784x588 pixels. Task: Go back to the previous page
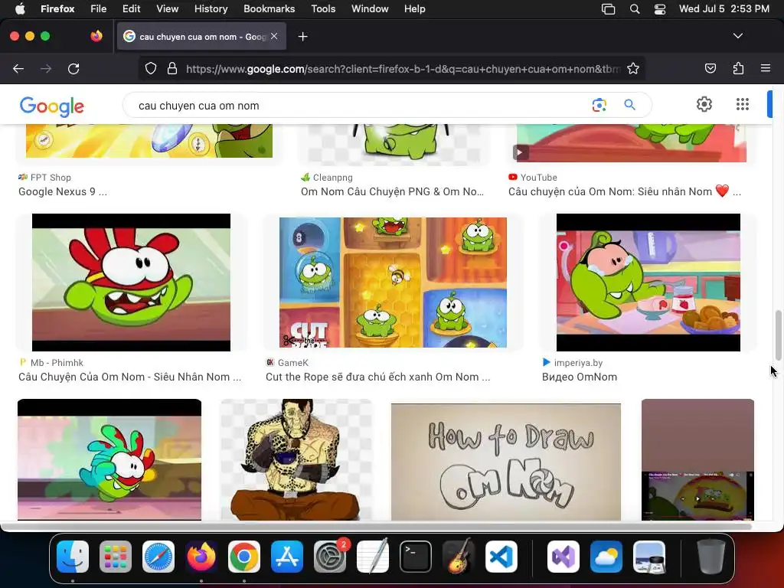[x=18, y=68]
